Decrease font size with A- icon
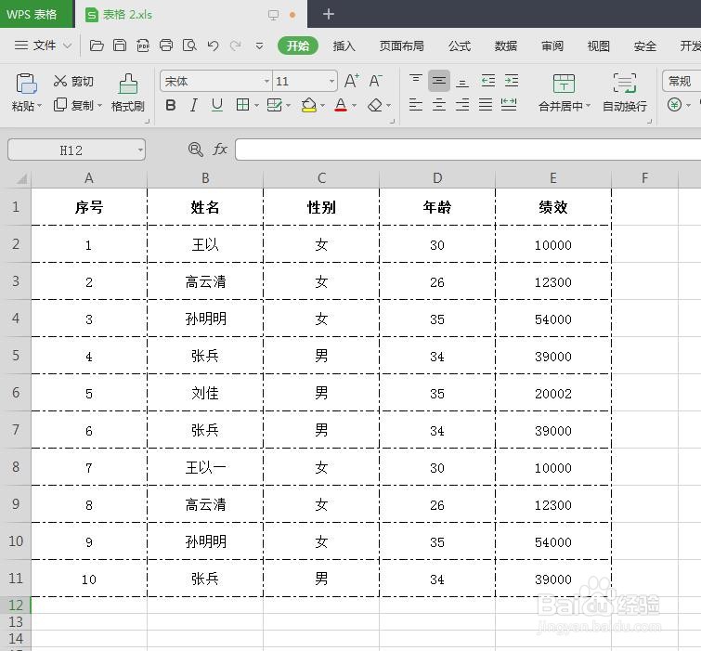Viewport: 701px width, 651px height. (x=375, y=81)
